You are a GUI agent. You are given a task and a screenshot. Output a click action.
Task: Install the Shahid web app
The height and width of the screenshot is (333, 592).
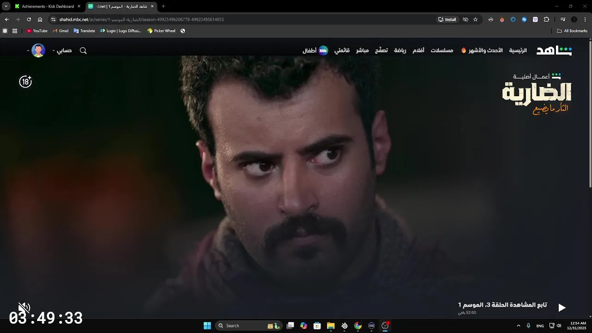coord(447,19)
